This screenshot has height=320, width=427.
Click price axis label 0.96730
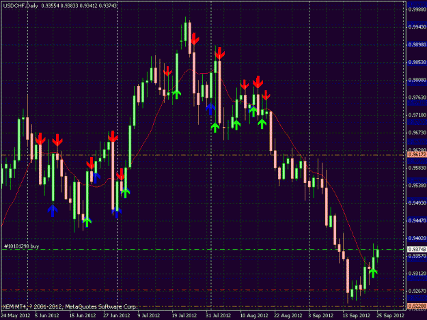tap(417, 132)
